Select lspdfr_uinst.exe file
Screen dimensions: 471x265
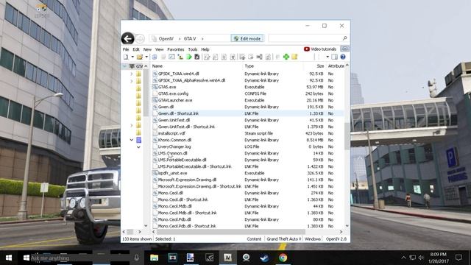tap(172, 173)
